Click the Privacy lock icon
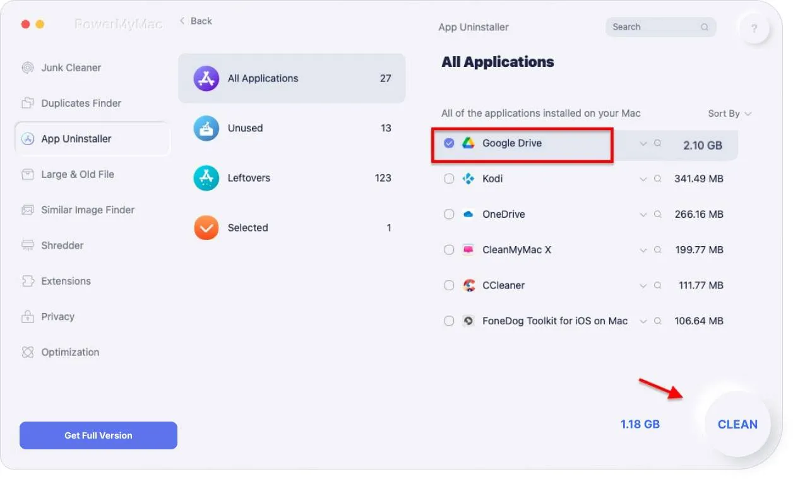The height and width of the screenshot is (479, 793). (x=28, y=317)
